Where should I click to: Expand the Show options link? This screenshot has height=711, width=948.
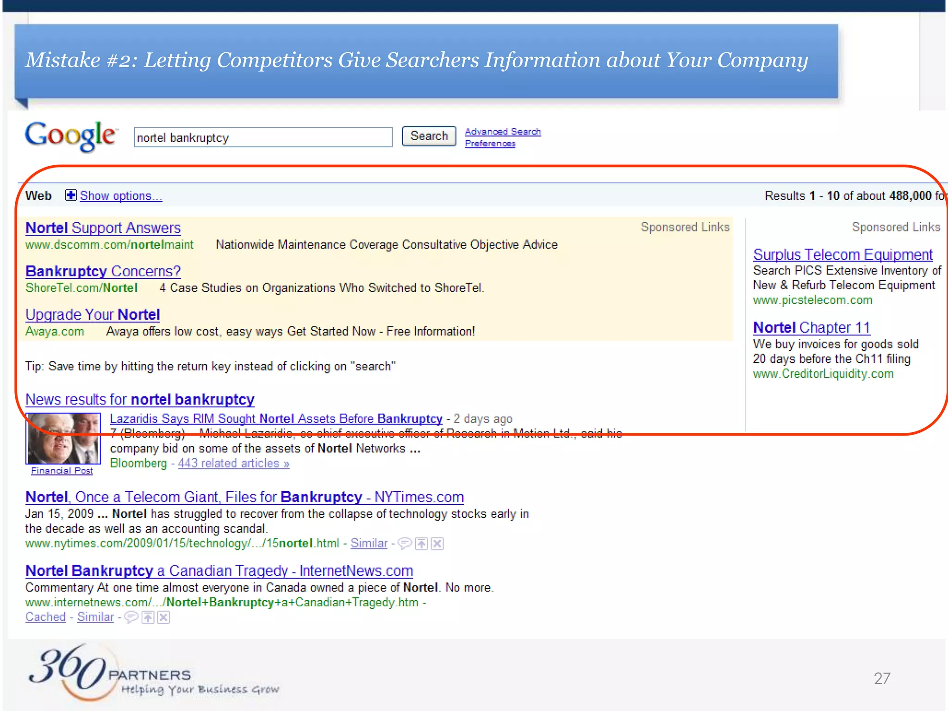point(121,196)
